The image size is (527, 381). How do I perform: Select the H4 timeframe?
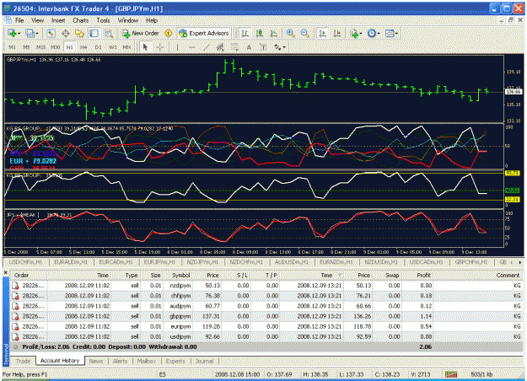83,47
